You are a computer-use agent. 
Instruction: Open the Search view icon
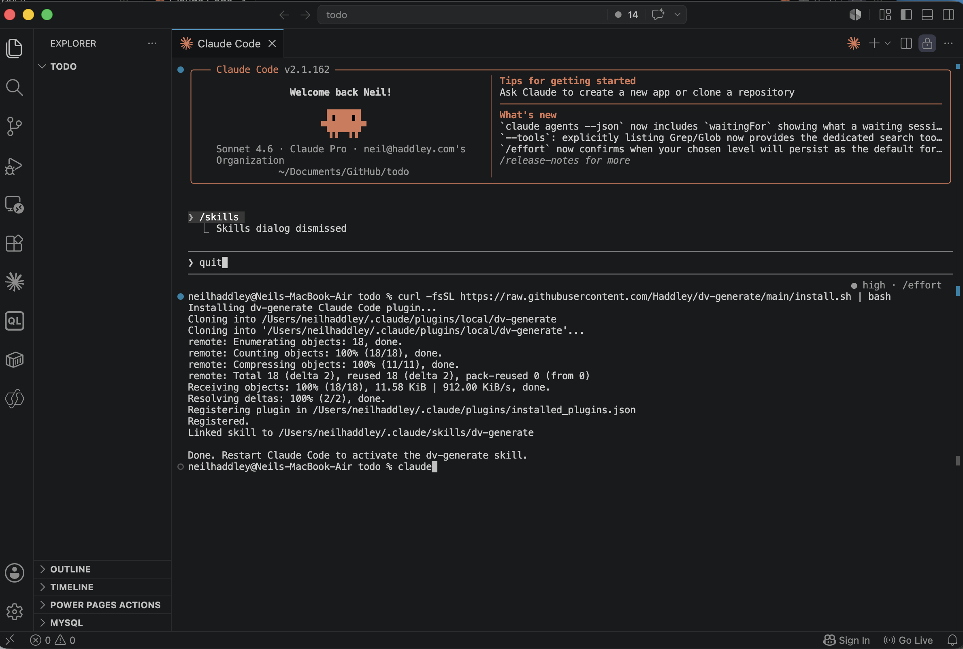click(15, 88)
